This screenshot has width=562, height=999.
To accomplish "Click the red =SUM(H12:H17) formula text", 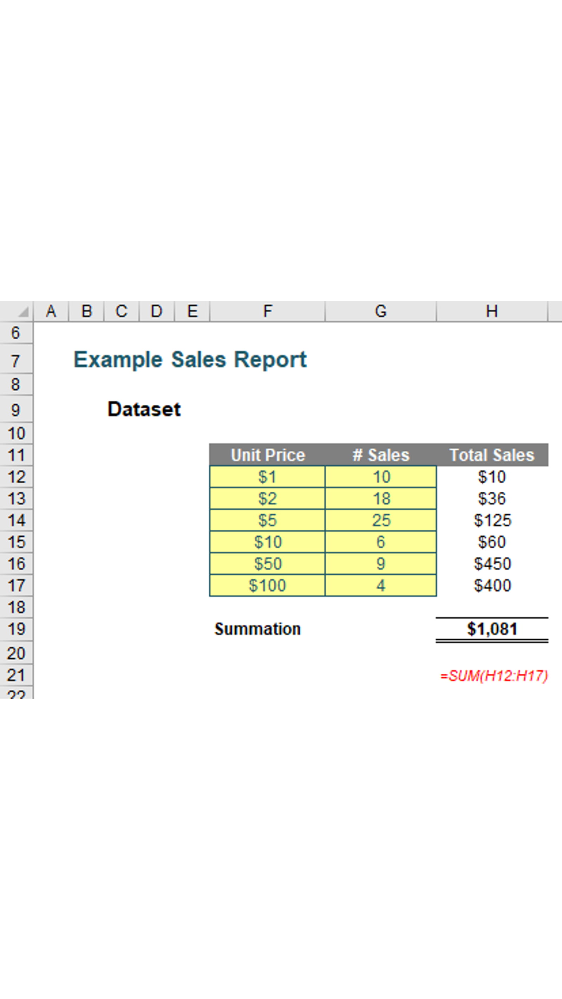I will pos(494,676).
